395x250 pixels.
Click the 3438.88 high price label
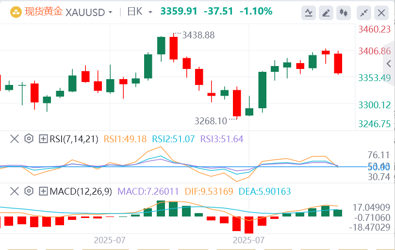tap(198, 35)
